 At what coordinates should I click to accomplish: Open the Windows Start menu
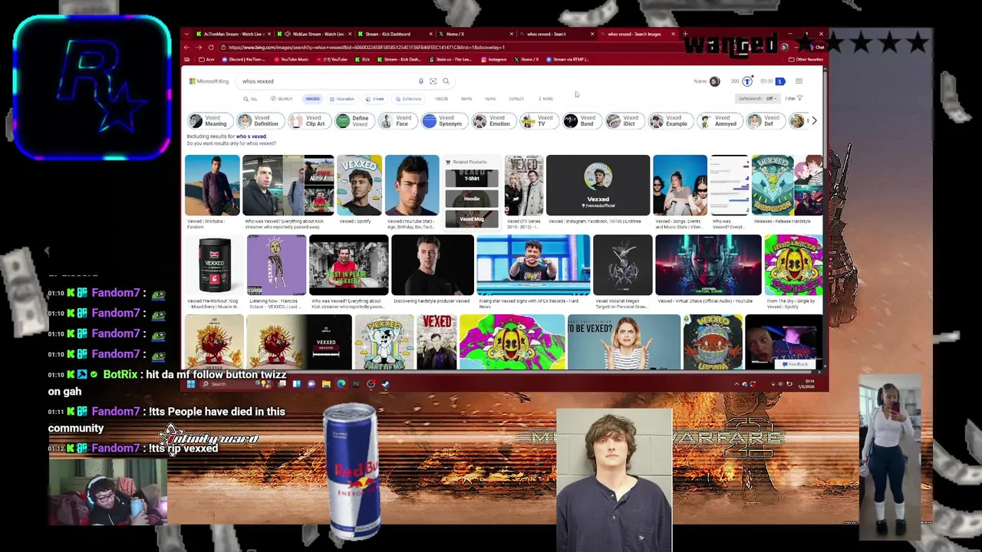(190, 384)
